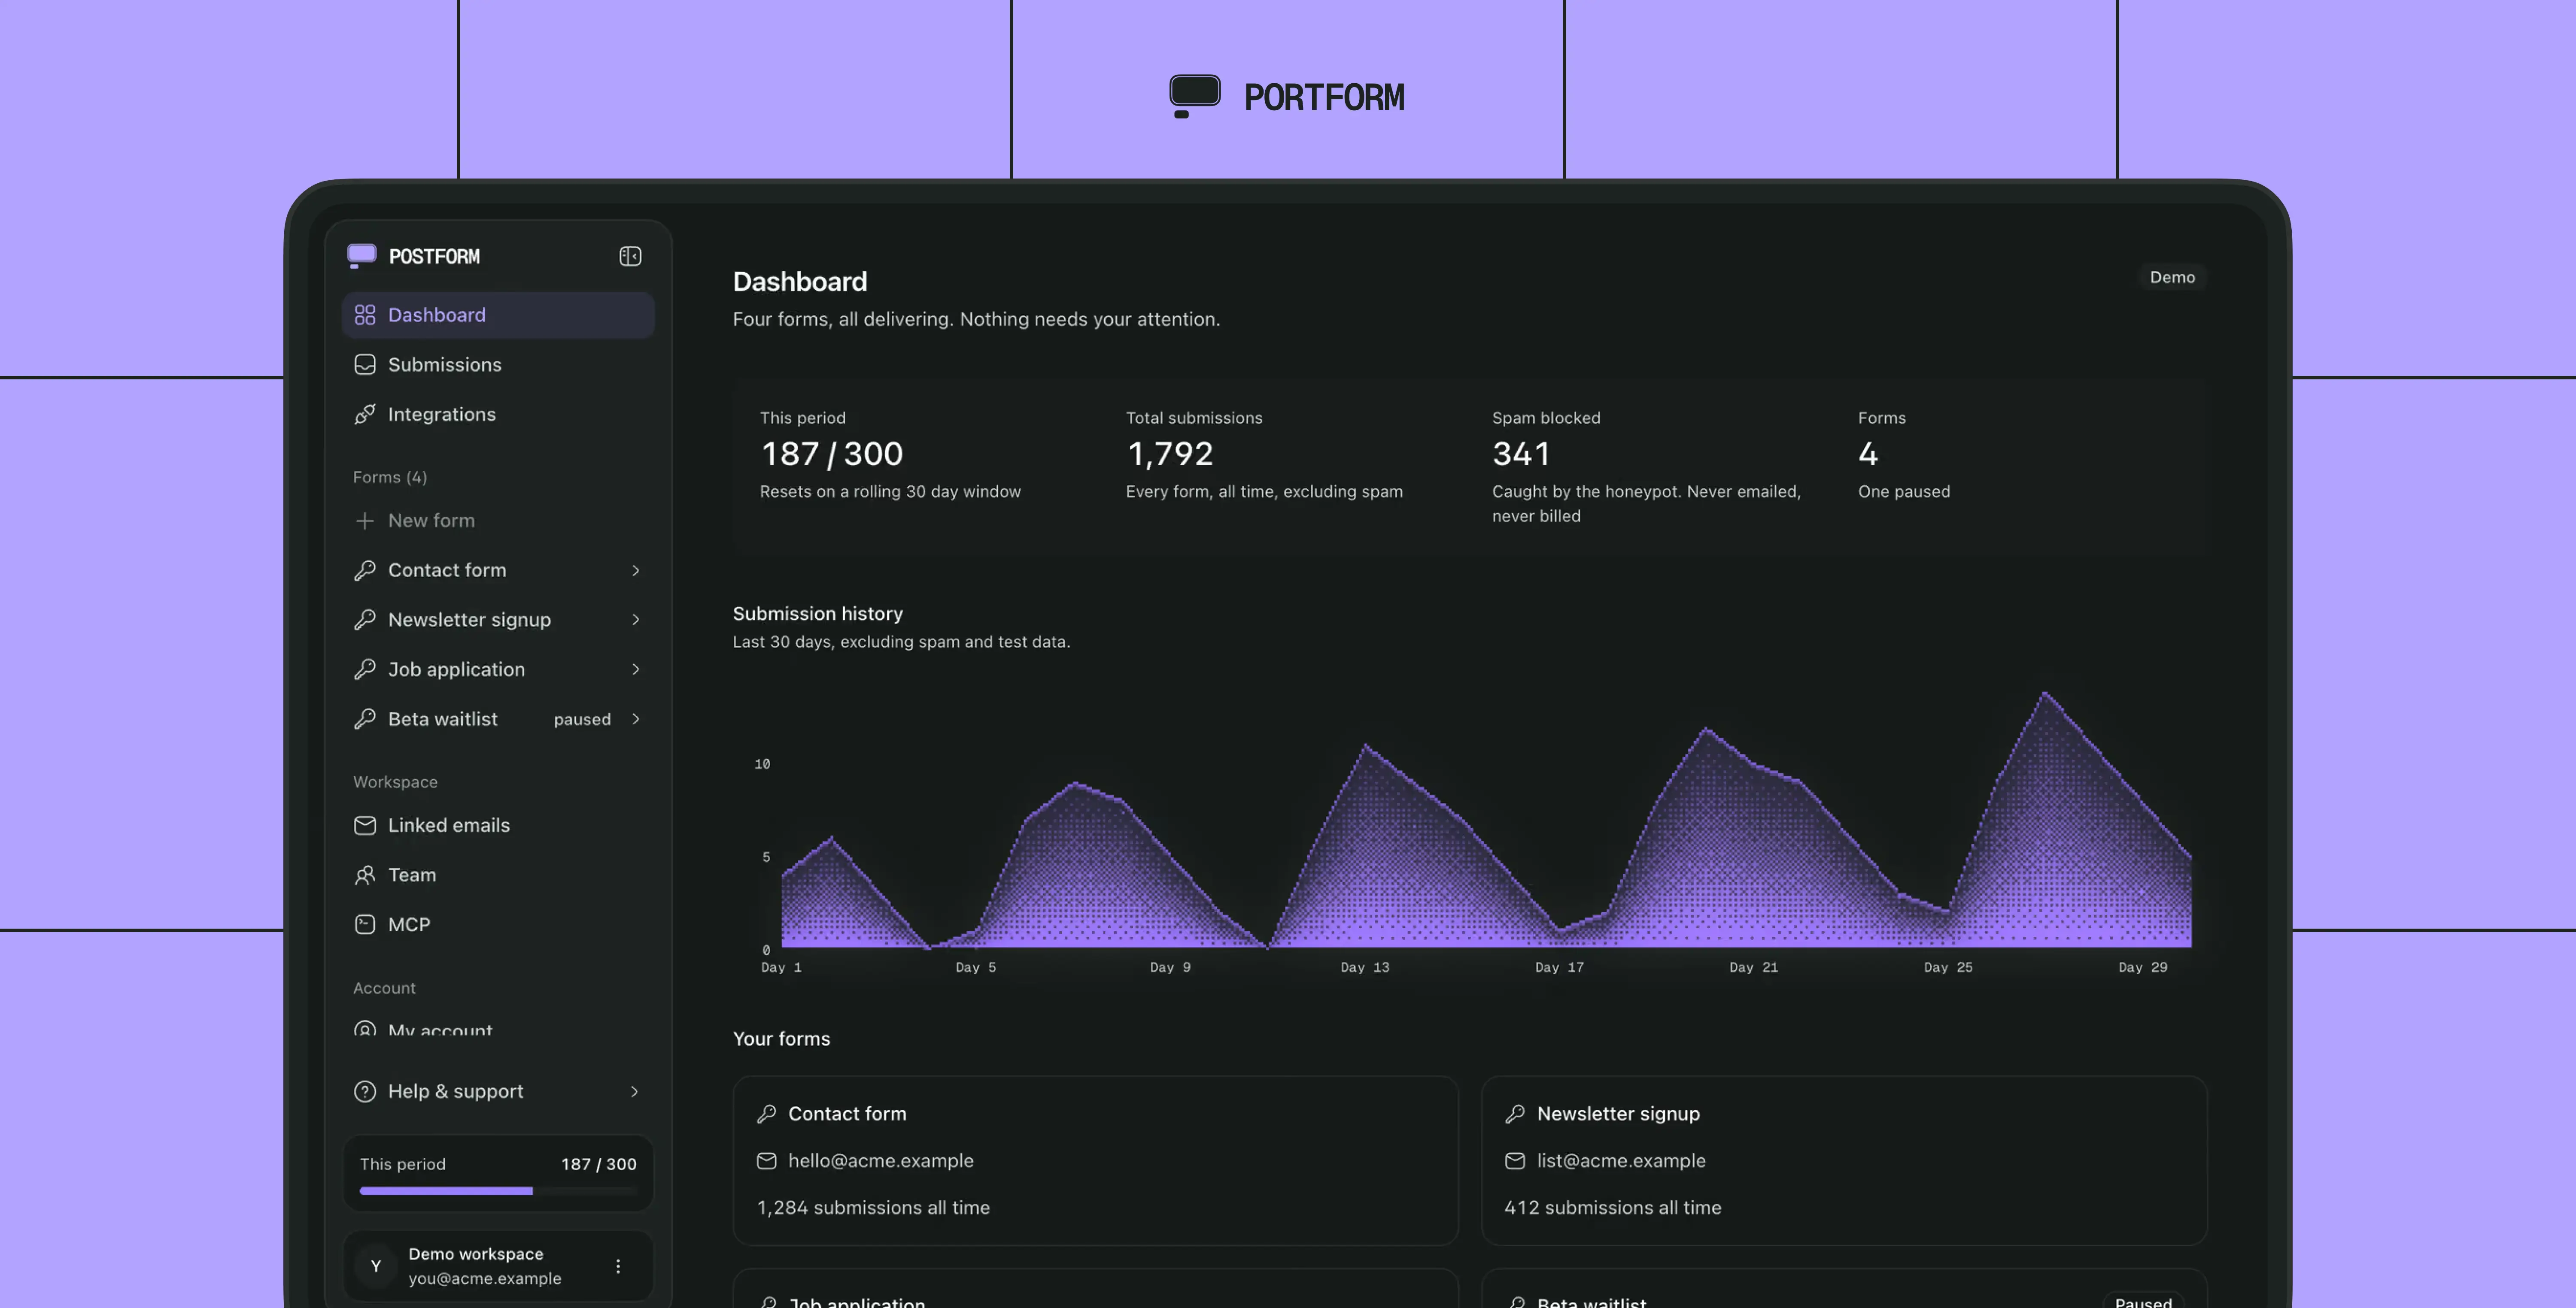Screen dimensions: 2576x1308
Task: Click the Dashboard grid icon in the sidebar
Action: coord(365,315)
